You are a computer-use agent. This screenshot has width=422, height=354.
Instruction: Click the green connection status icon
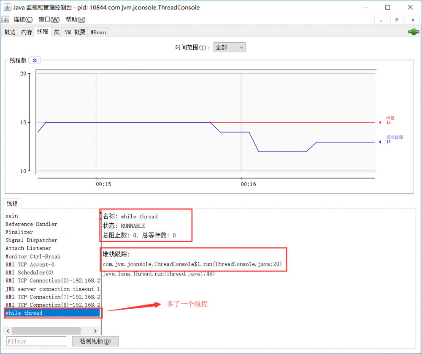tap(414, 32)
